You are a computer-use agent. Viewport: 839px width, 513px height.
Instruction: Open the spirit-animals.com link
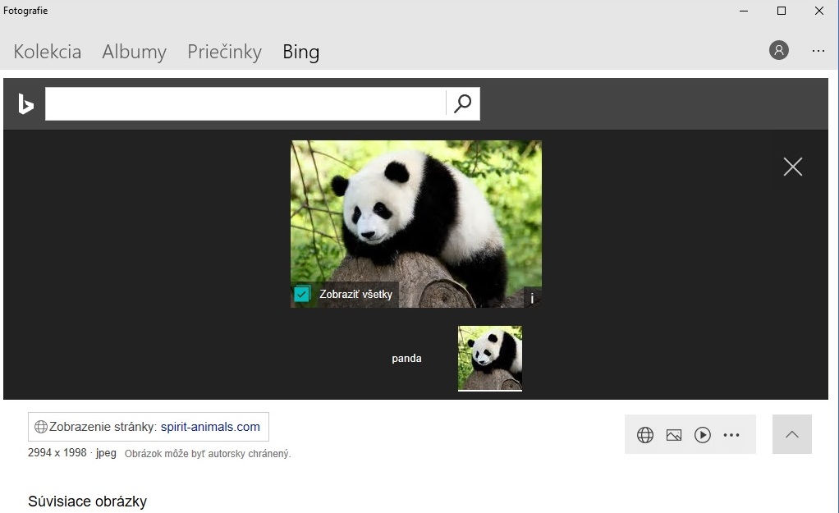[210, 427]
